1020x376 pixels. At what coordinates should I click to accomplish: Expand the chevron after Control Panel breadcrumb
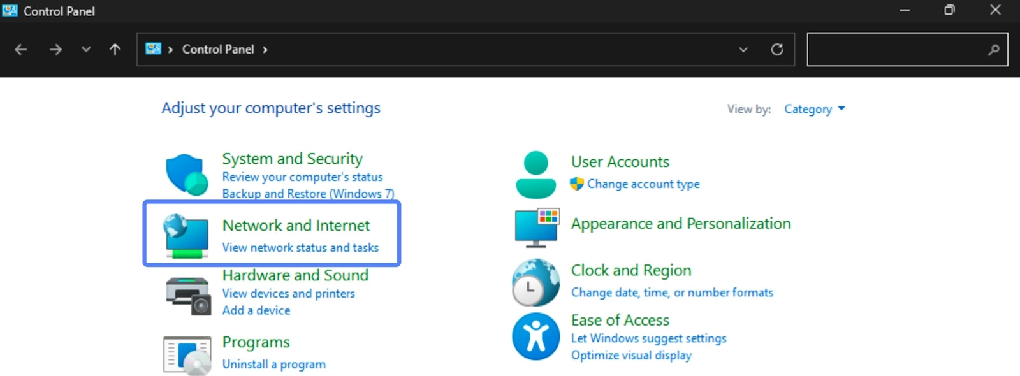click(265, 50)
